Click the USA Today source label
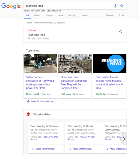The image size is (139, 154). pos(101,94)
